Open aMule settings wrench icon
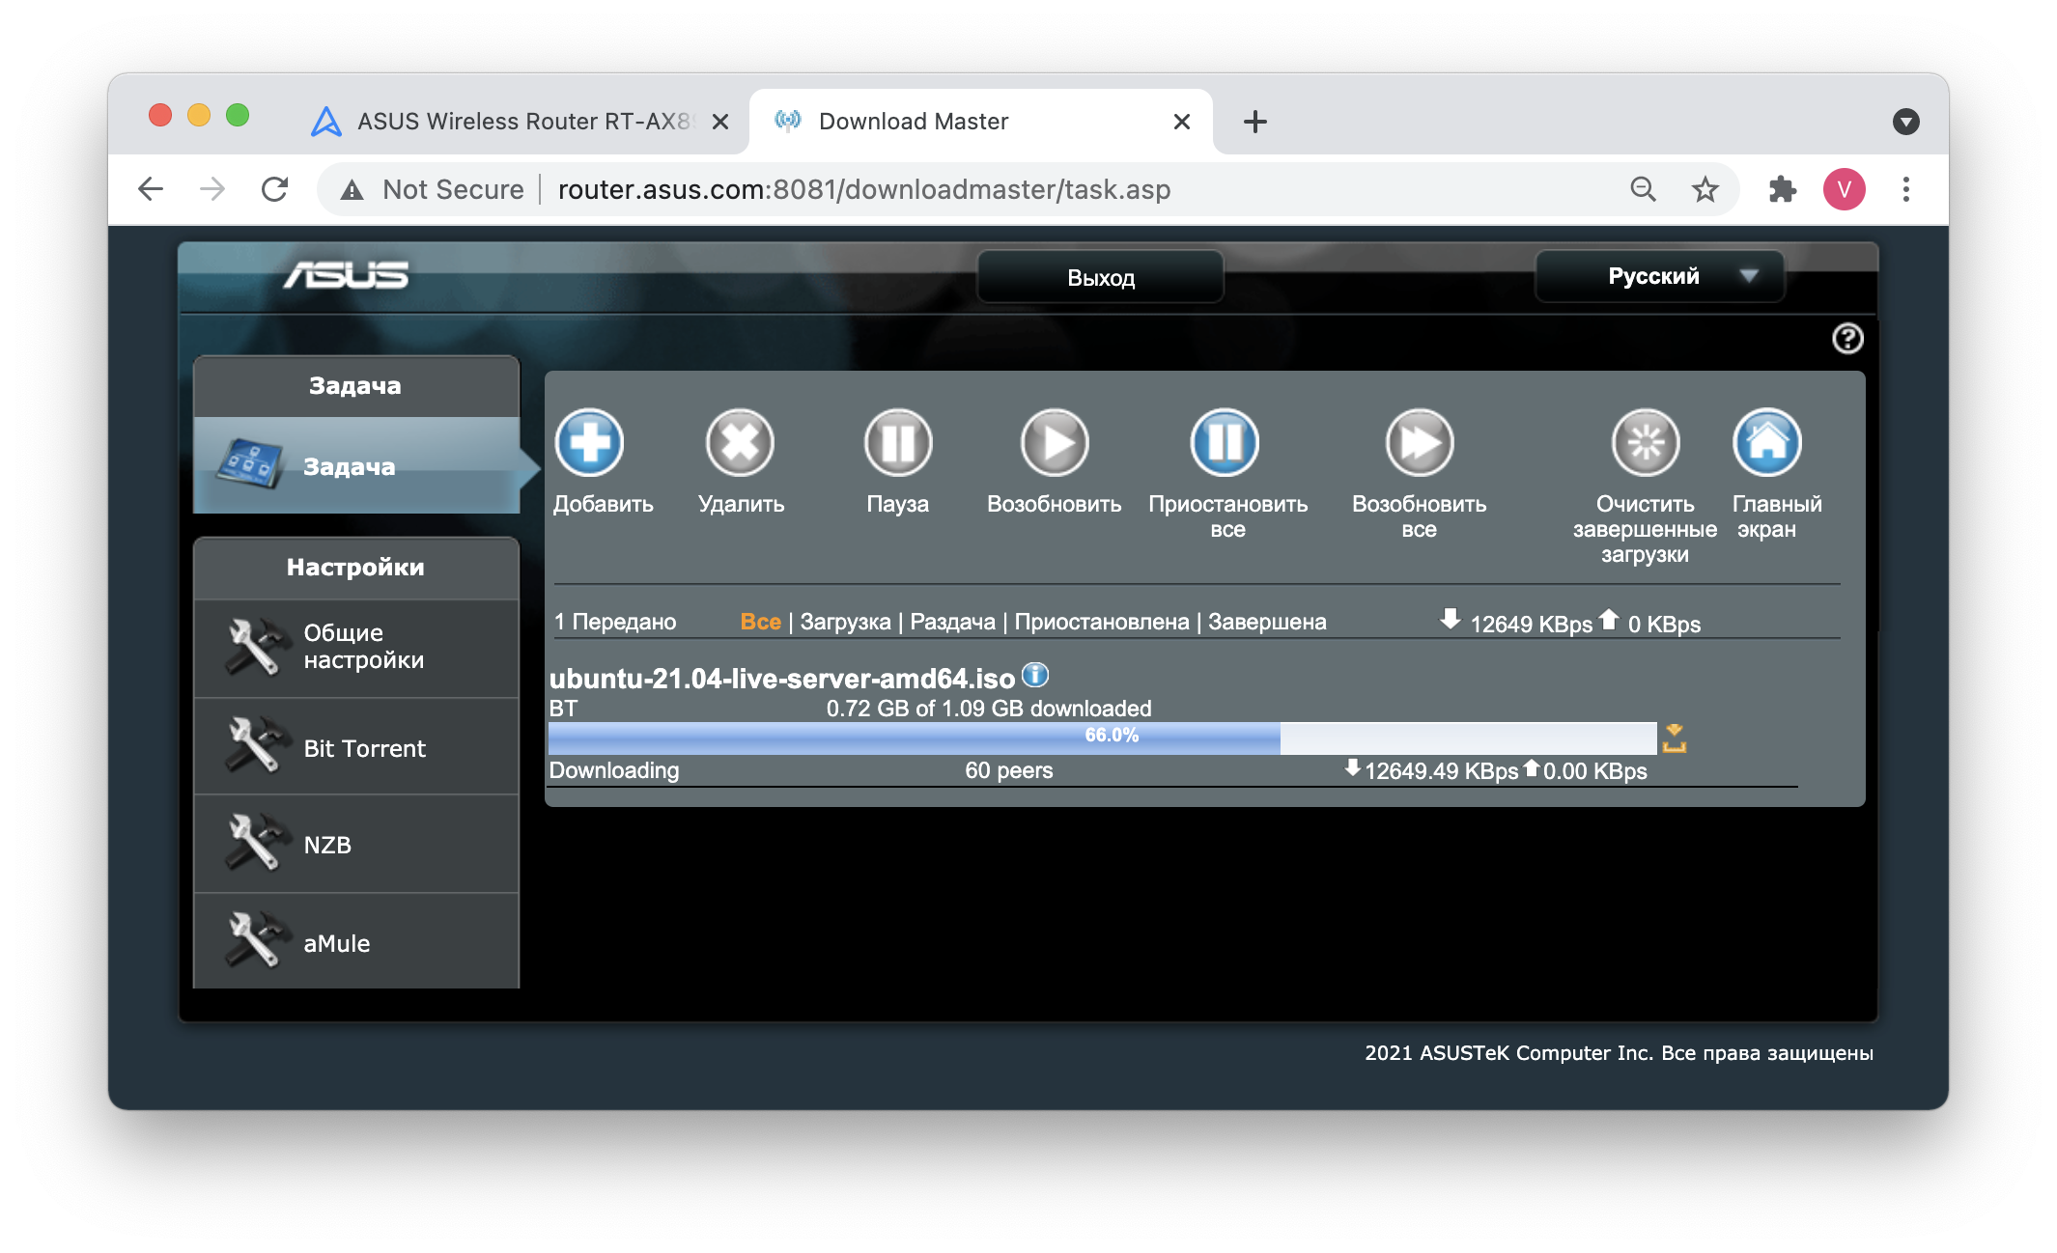The height and width of the screenshot is (1253, 2057). (256, 940)
